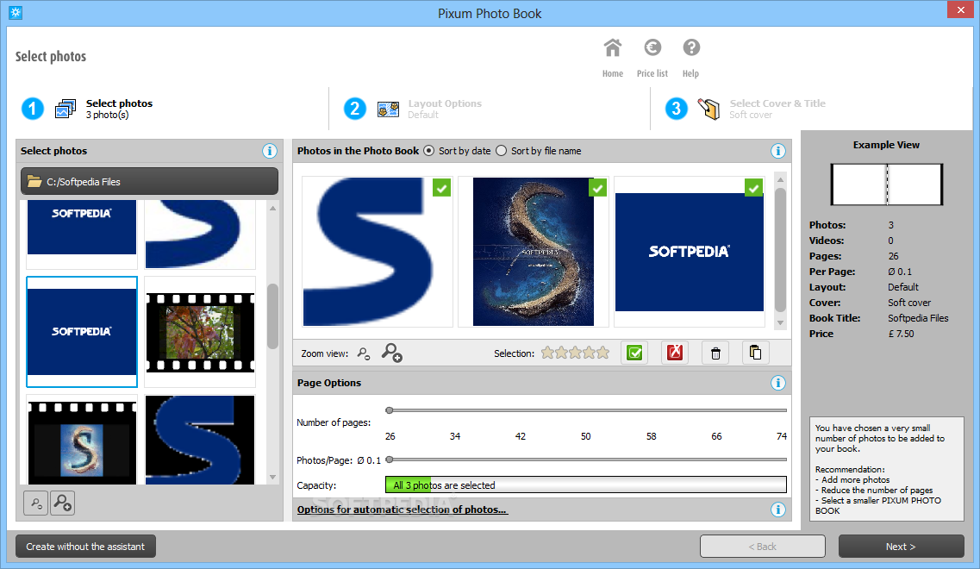Set selection rating to three stars
Image resolution: width=980 pixels, height=569 pixels.
coord(575,353)
